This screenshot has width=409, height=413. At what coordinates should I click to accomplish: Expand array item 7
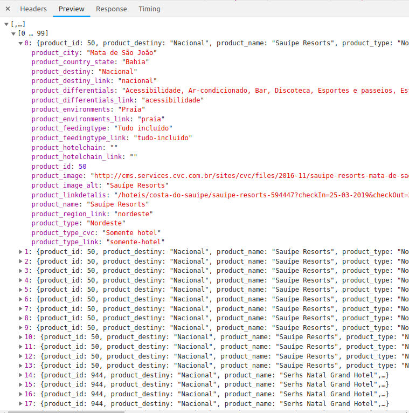(20, 309)
